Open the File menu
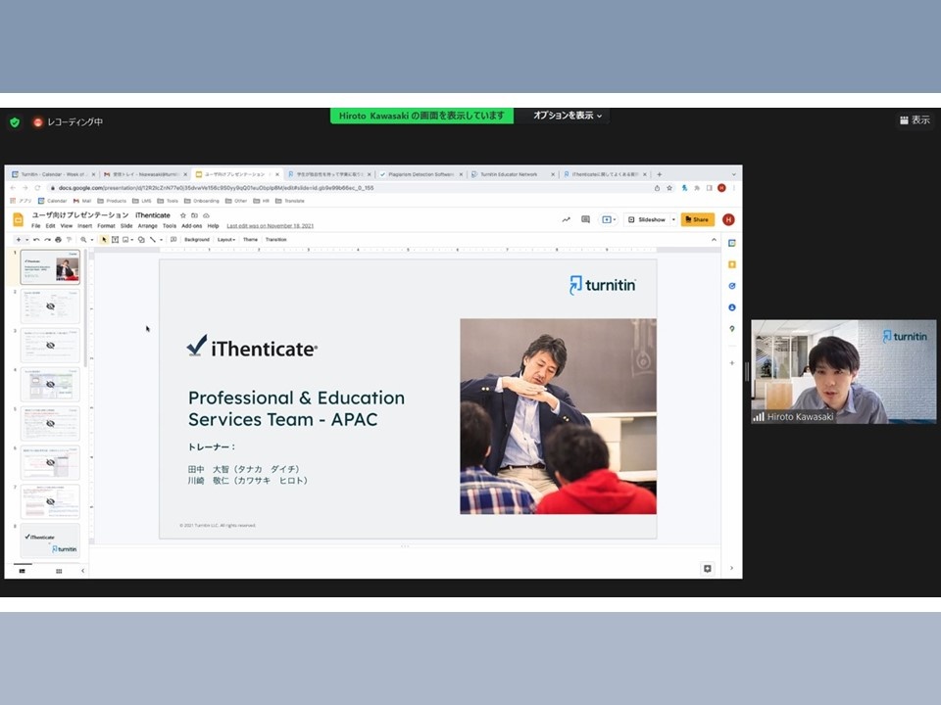This screenshot has height=705, width=941. (x=36, y=226)
